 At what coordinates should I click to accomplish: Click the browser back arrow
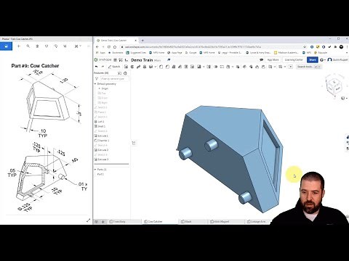97,47
